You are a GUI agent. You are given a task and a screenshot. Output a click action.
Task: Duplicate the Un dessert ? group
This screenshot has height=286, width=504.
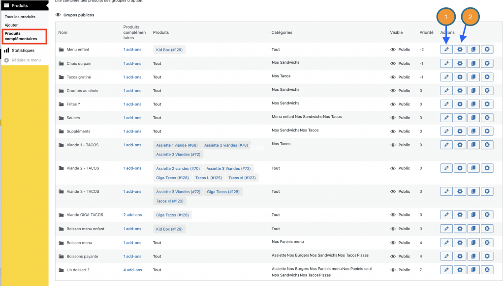pyautogui.click(x=473, y=269)
